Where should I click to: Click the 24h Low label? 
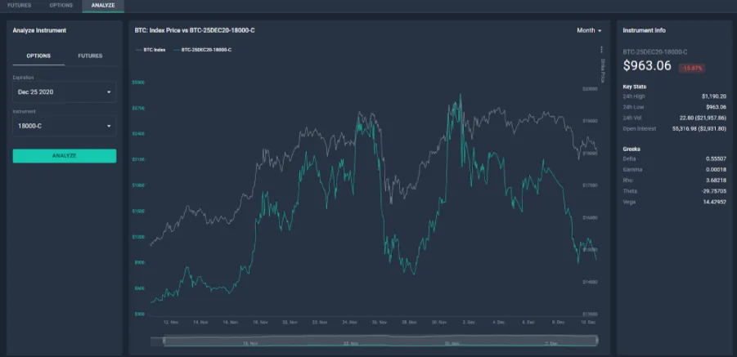[633, 107]
